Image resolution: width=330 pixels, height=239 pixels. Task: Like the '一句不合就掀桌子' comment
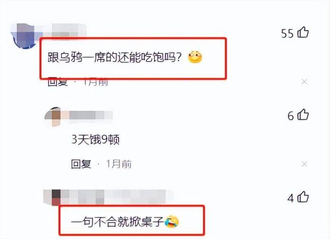303,197
